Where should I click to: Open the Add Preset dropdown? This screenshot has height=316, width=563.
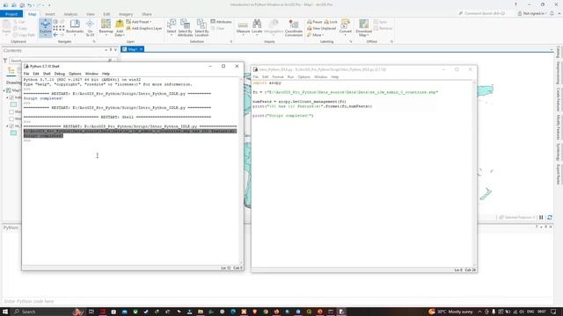139,22
